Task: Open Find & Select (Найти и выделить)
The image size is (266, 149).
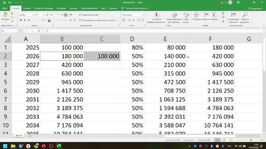Action: pyautogui.click(x=245, y=18)
